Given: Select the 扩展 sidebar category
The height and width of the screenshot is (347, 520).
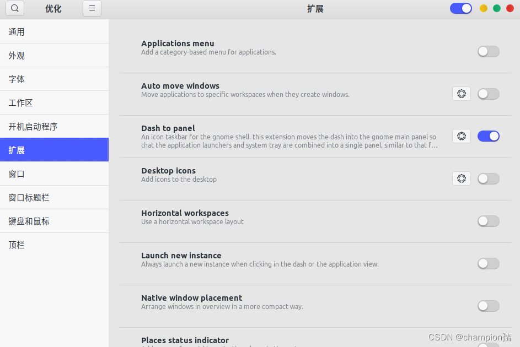Looking at the screenshot, I should coord(55,150).
